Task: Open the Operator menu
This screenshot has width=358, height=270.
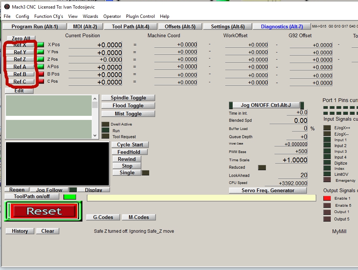Action: tap(112, 16)
